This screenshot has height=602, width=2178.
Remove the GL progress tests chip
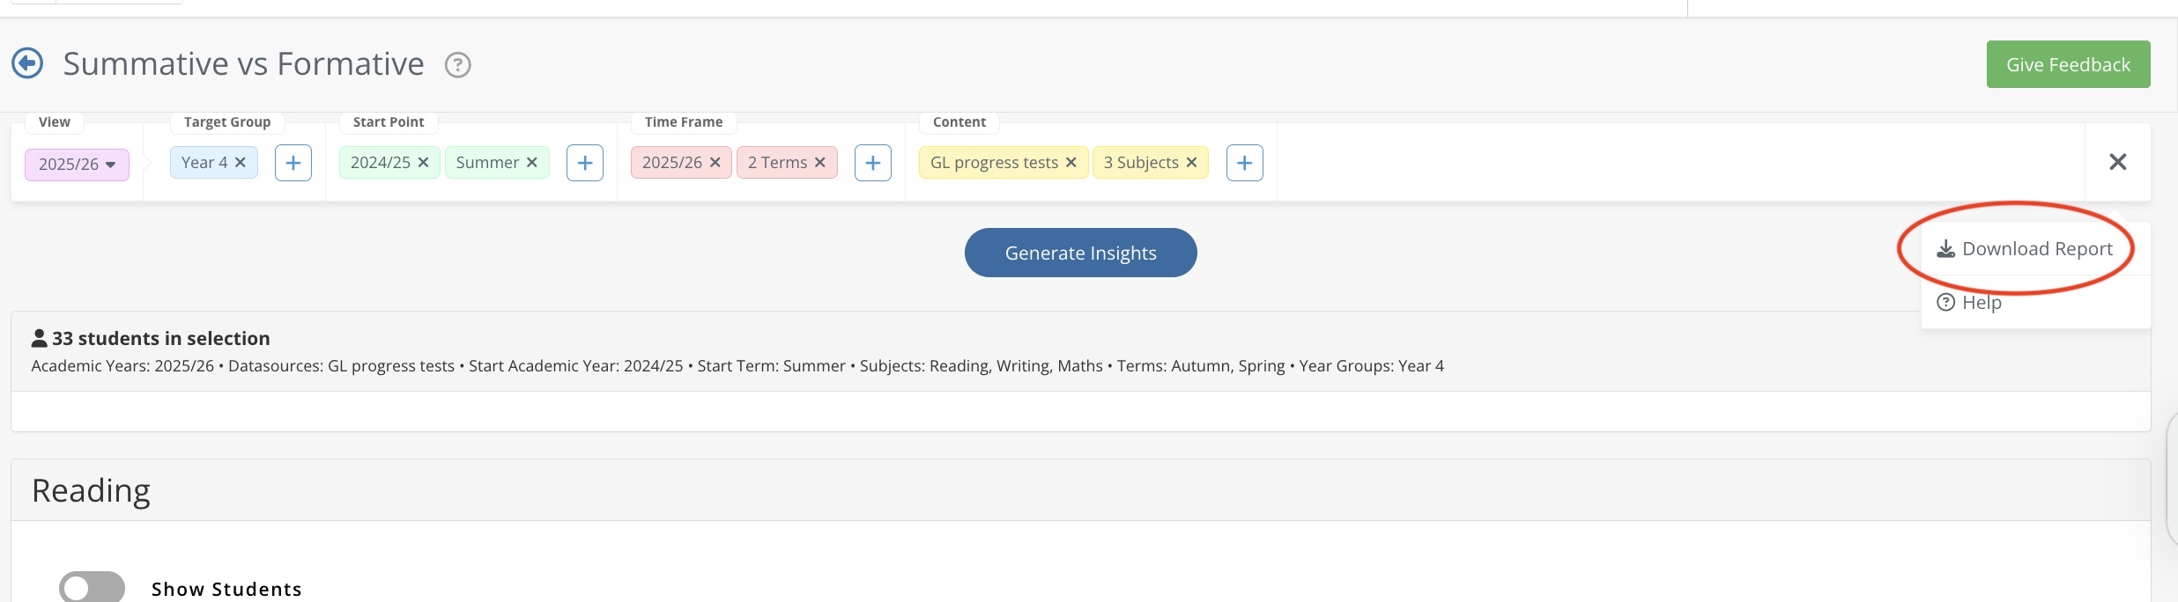(1071, 163)
